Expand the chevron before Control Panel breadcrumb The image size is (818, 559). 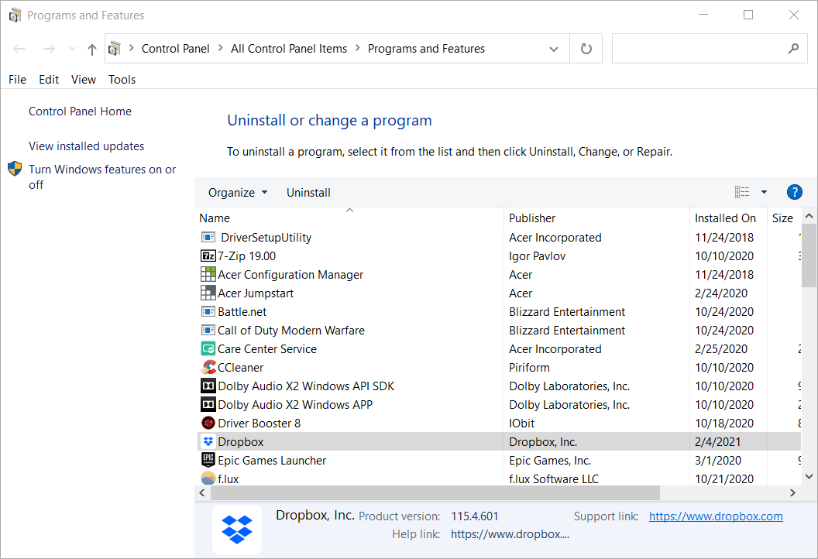tap(132, 48)
